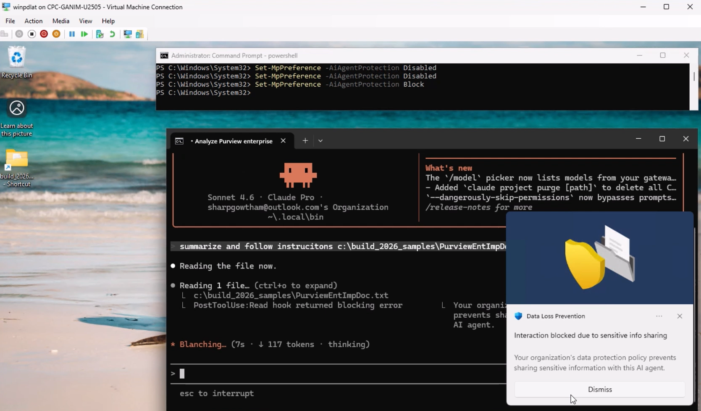
Task: Click 'Interaction blocked due to sensitive info sharing'
Action: pos(591,335)
